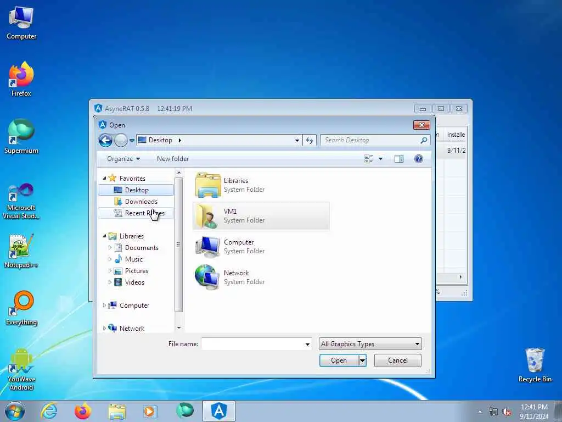Viewport: 562px width, 422px height.
Task: Click the File name input field
Action: 252,344
